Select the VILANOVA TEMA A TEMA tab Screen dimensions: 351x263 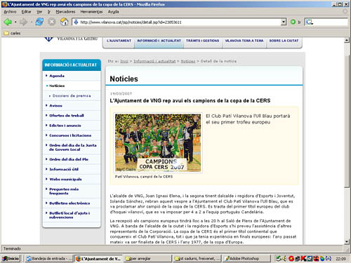tap(244, 41)
